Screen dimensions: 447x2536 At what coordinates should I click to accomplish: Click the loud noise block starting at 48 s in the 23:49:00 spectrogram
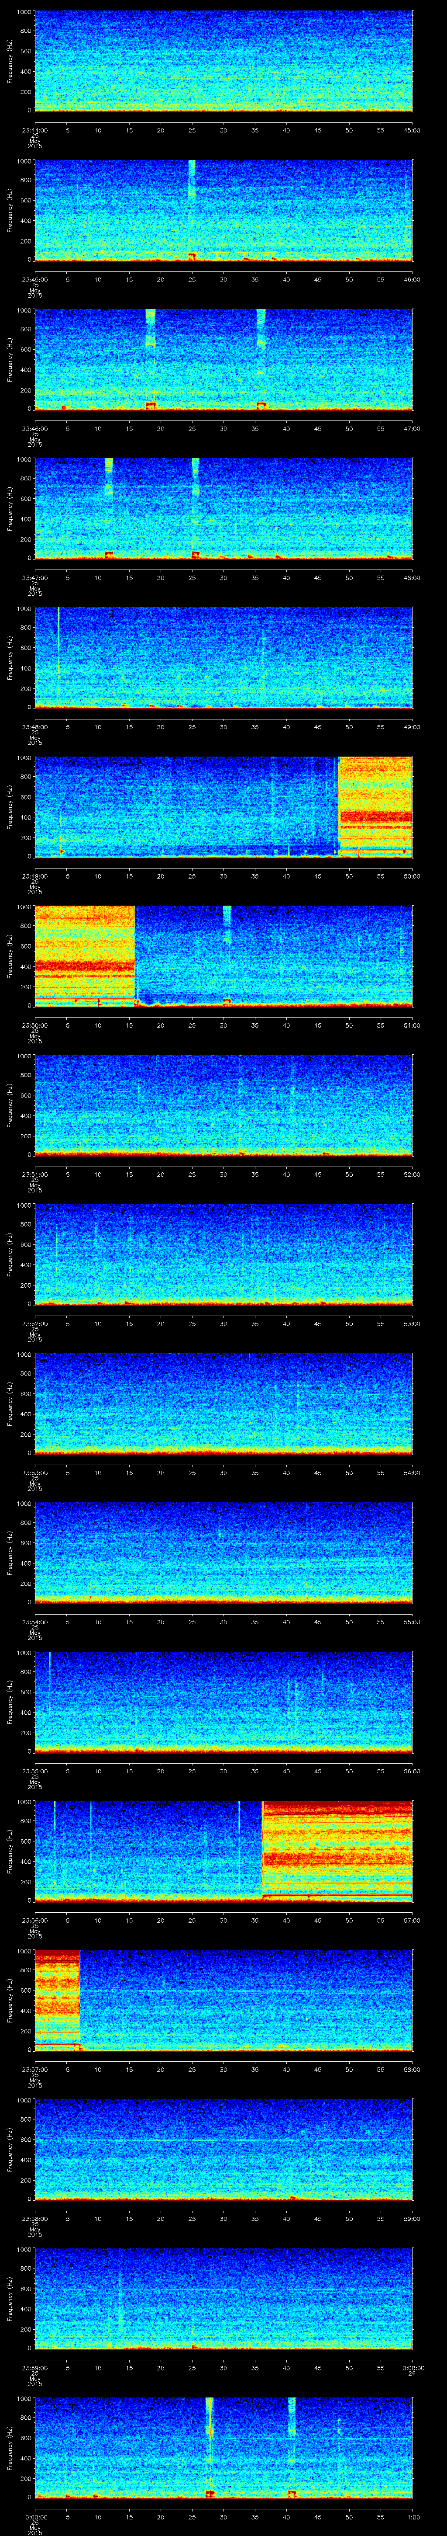tap(375, 806)
